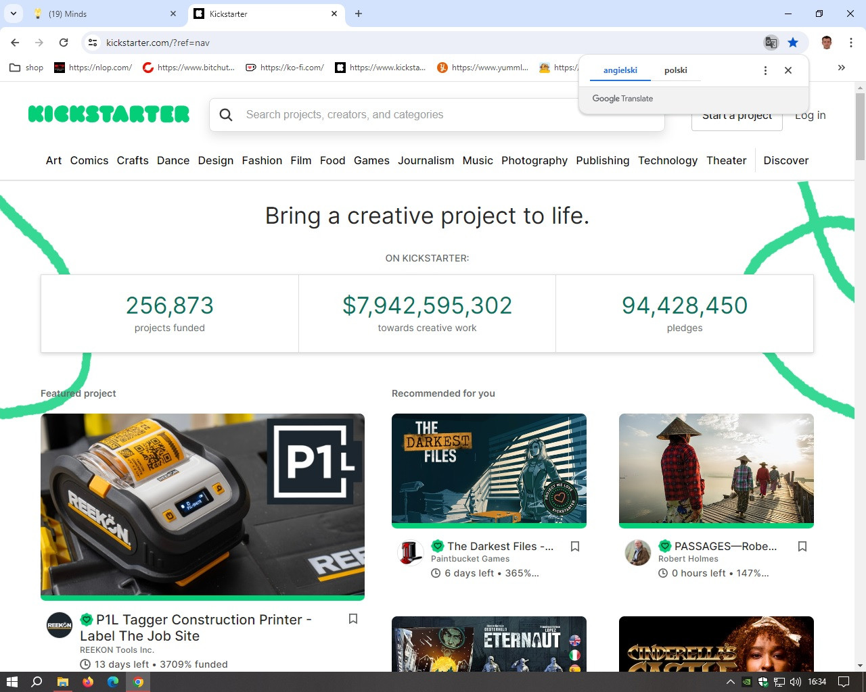Image resolution: width=866 pixels, height=692 pixels.
Task: Bookmark the P1L Tagger Construction Printer project
Action: coord(353,619)
